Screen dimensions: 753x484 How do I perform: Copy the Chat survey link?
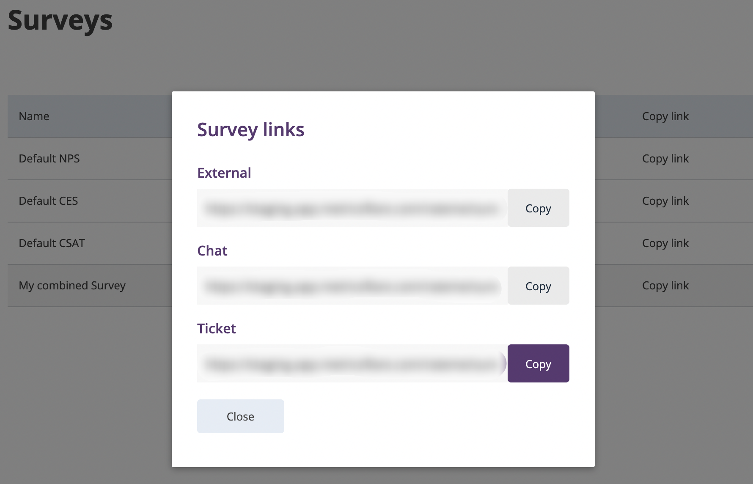[538, 286]
